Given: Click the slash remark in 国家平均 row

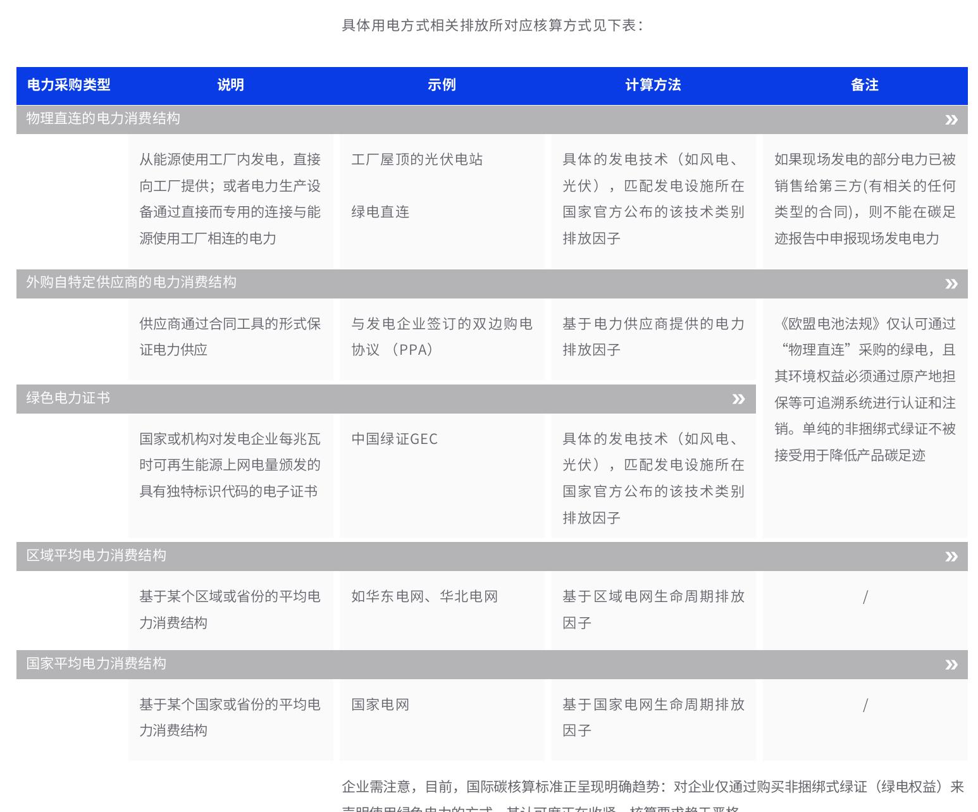Looking at the screenshot, I should click(865, 705).
